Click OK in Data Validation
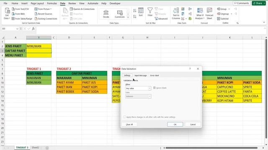Screen dimensions: 268x150 click(x=175, y=124)
